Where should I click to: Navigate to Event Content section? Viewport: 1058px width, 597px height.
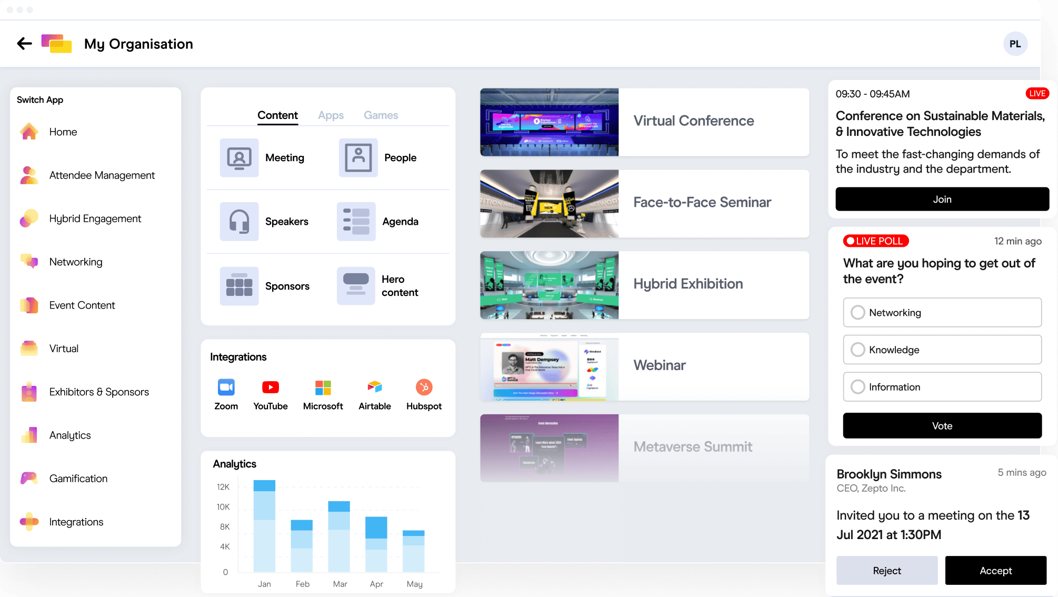pos(82,305)
